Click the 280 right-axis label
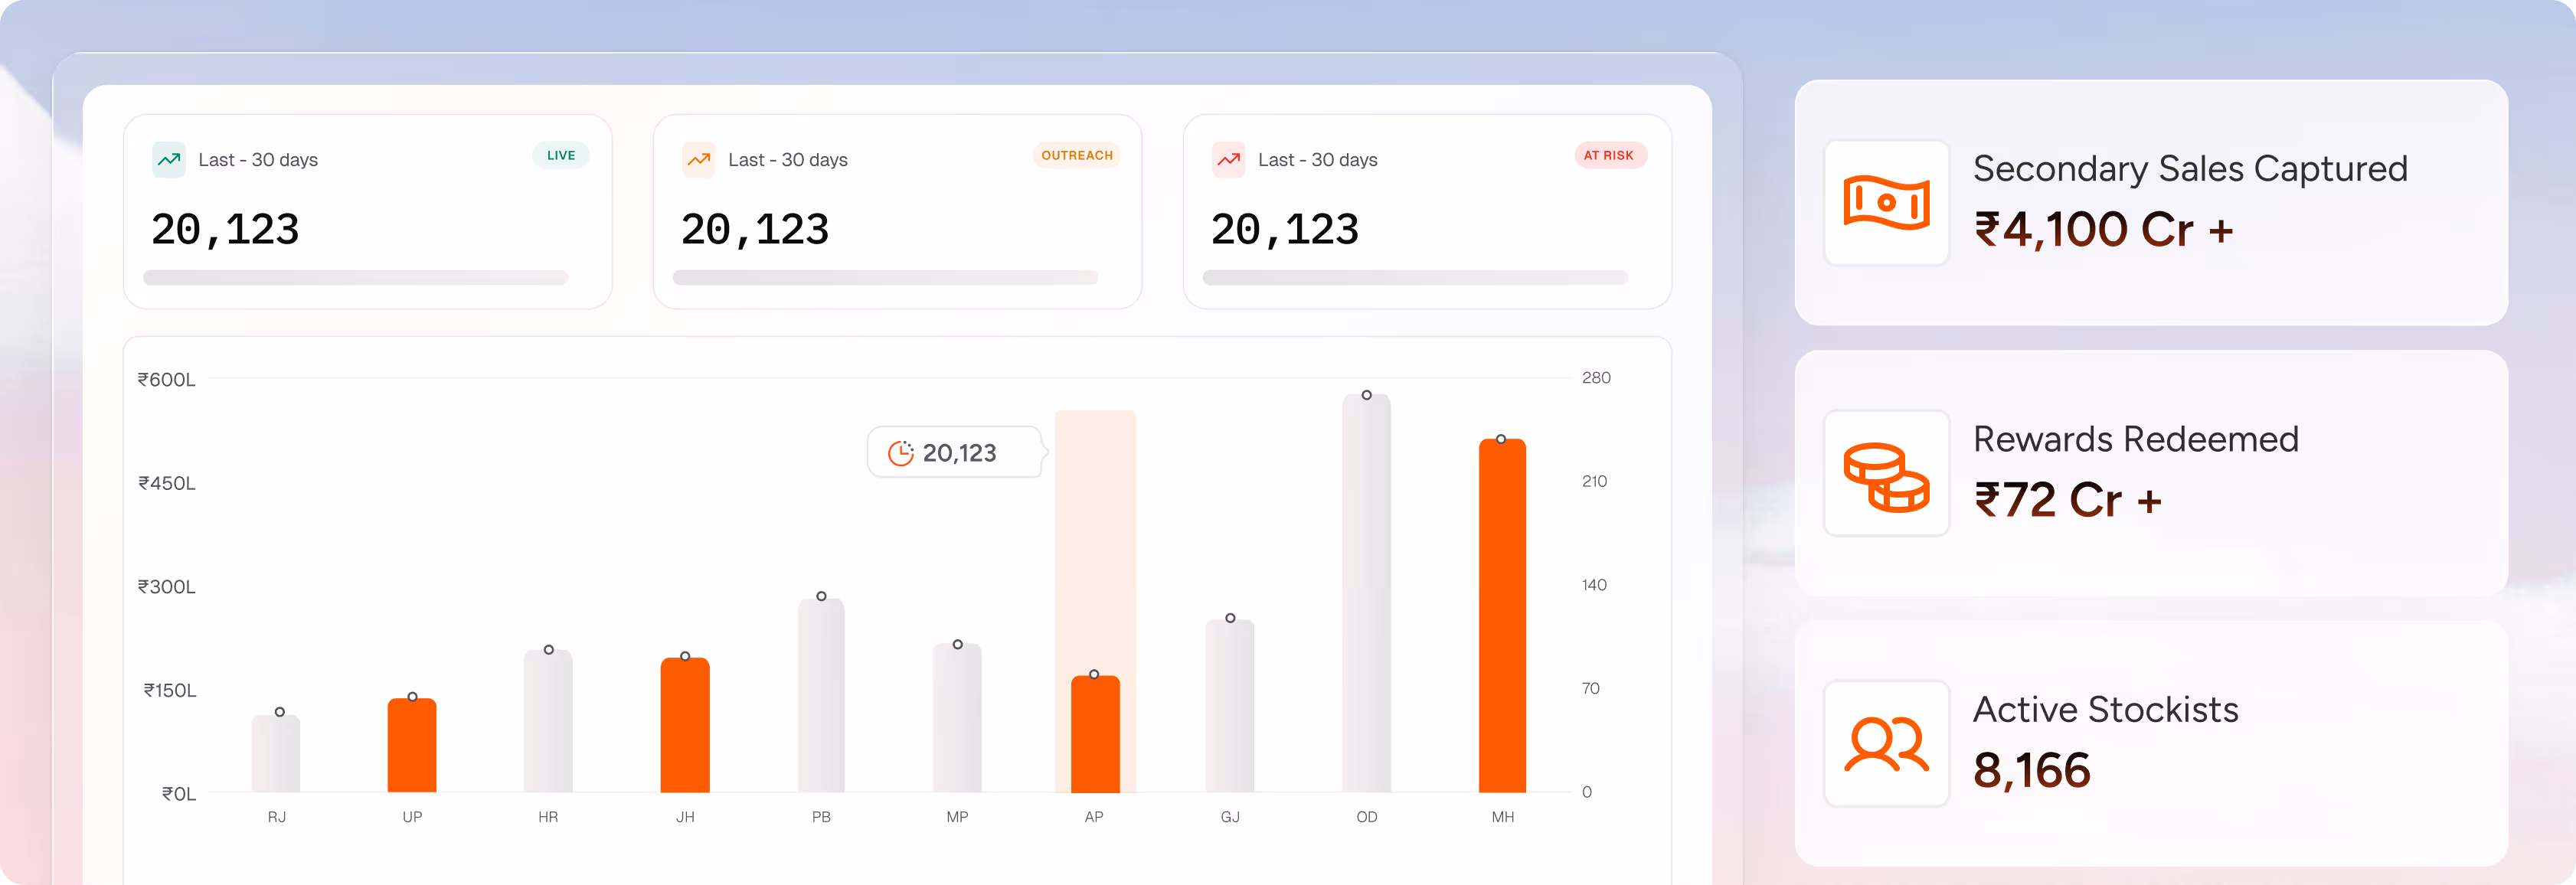 click(1596, 377)
